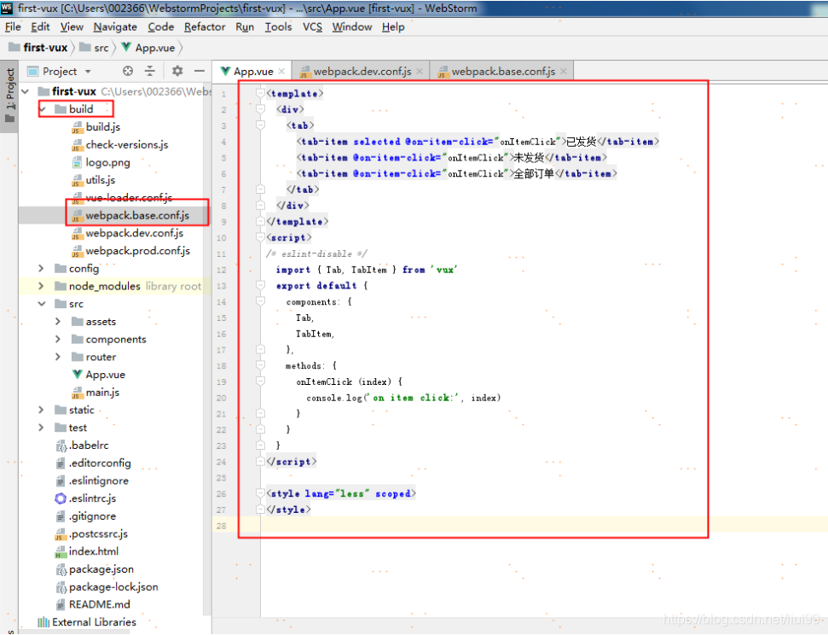Click the 1: Project side tool tab
Image resolution: width=828 pixels, height=635 pixels.
tap(9, 96)
